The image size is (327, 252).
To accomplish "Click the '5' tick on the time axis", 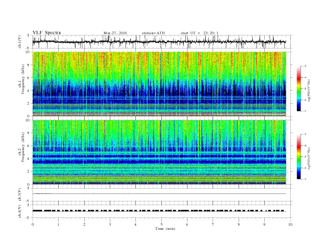I will pyautogui.click(x=161, y=224).
